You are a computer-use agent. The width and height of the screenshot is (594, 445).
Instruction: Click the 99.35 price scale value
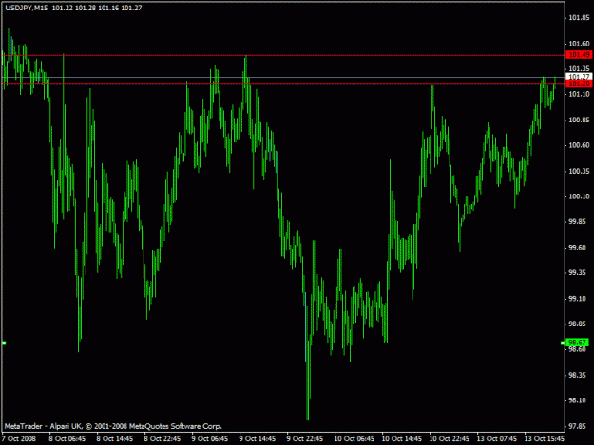pyautogui.click(x=579, y=273)
